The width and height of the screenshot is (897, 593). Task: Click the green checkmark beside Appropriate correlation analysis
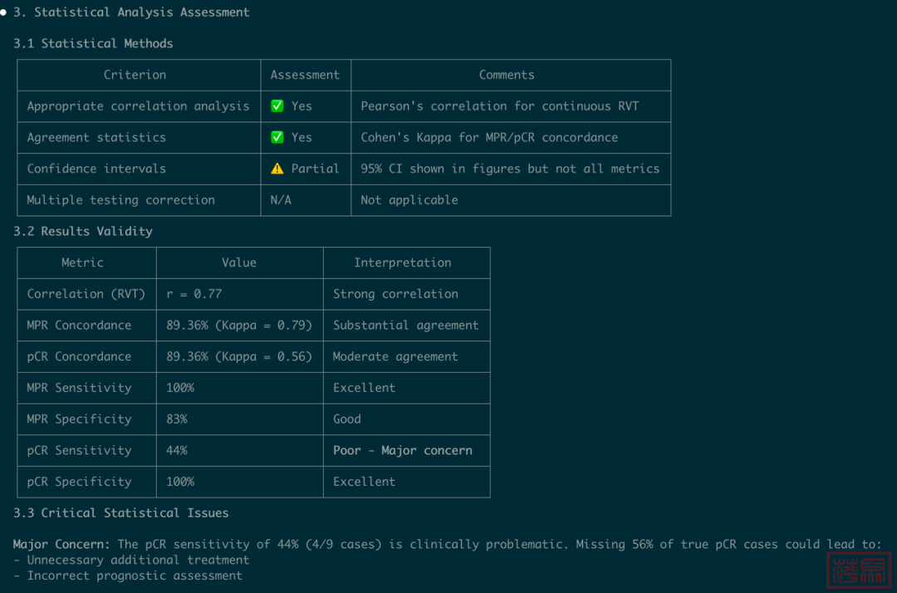[x=277, y=106]
